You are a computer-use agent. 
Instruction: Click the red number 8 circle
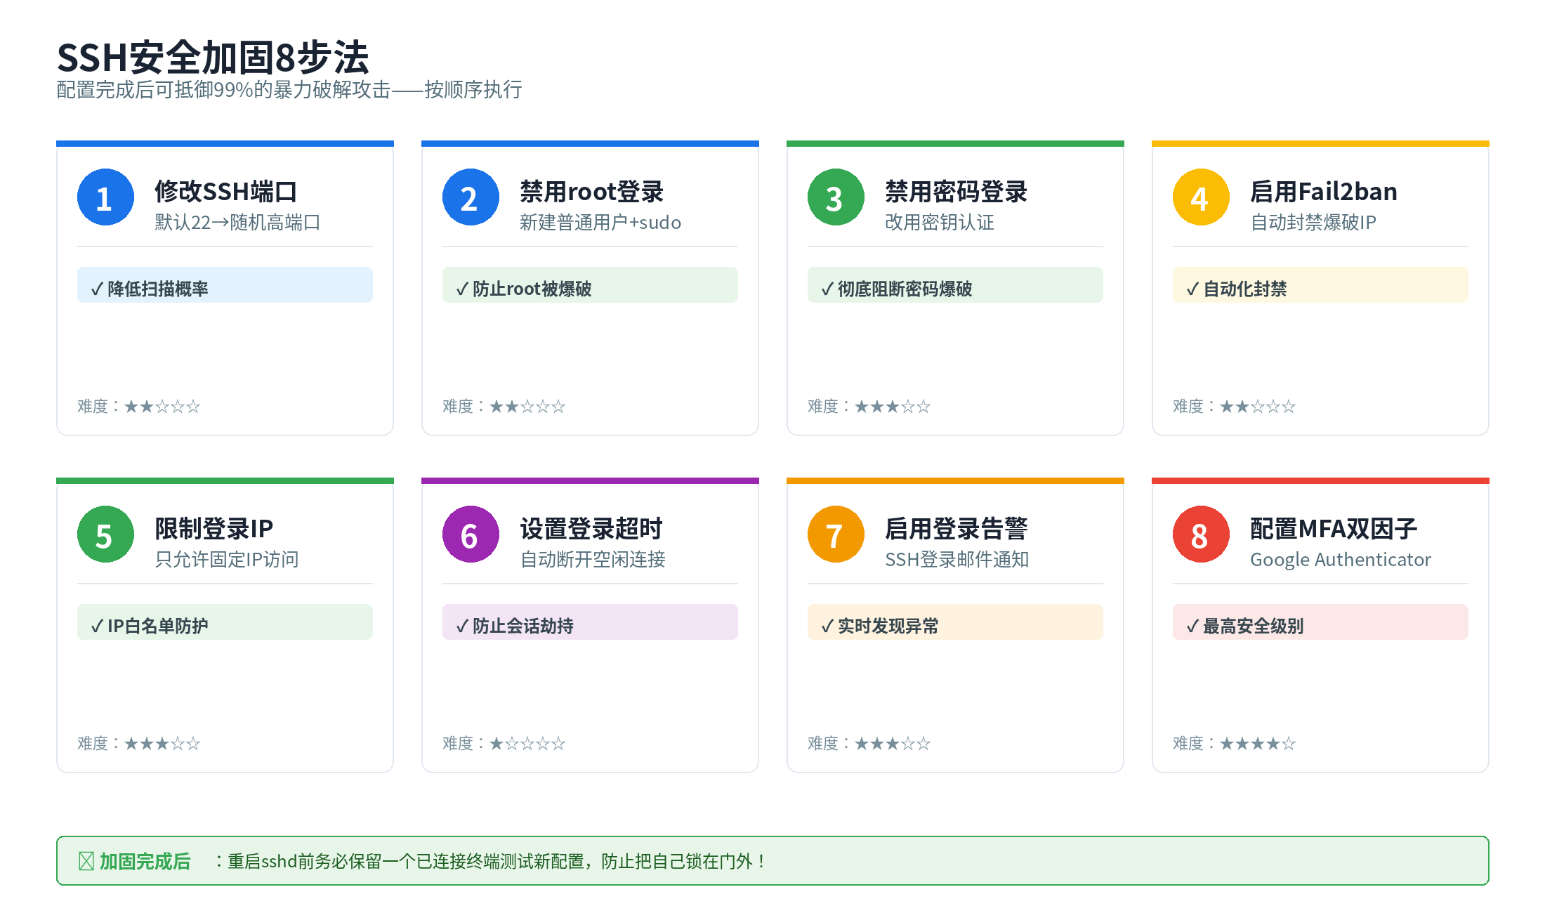coord(1201,534)
